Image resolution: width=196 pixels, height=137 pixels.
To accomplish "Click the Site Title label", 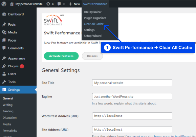I will [48, 83].
